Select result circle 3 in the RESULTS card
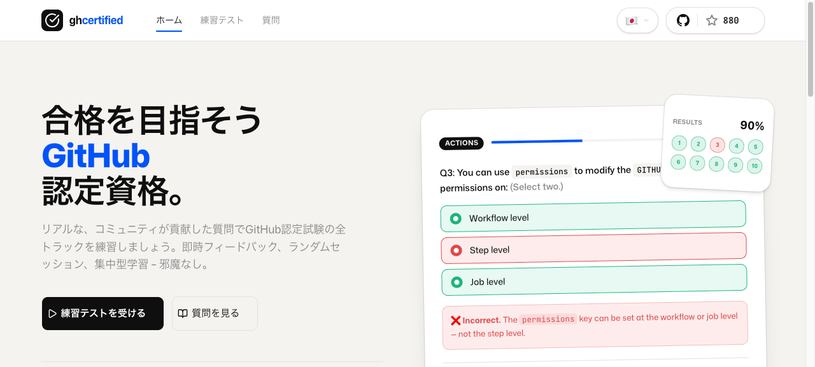 point(717,144)
